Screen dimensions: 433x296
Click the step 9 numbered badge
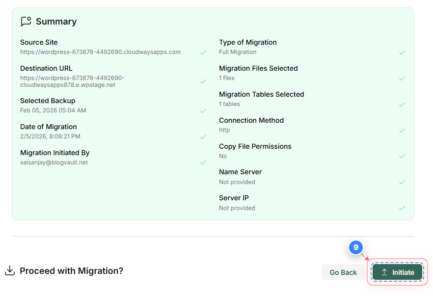click(x=356, y=248)
